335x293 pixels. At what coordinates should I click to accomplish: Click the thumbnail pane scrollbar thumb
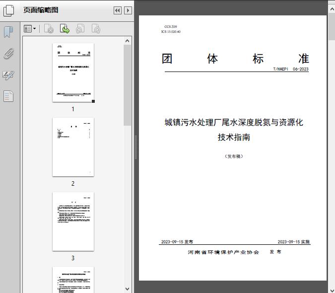click(x=128, y=85)
